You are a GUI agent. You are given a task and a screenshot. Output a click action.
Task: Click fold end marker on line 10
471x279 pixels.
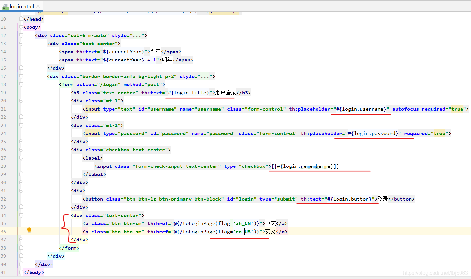(21, 19)
